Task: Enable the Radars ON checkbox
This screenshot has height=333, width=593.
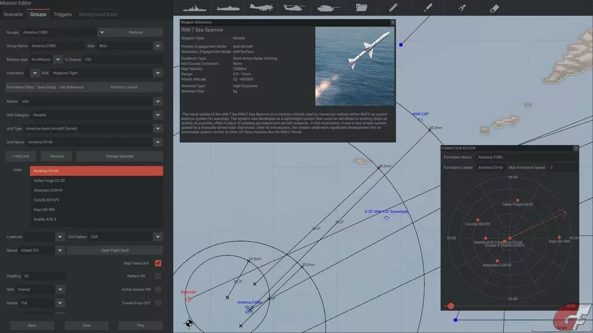Action: 158,276
